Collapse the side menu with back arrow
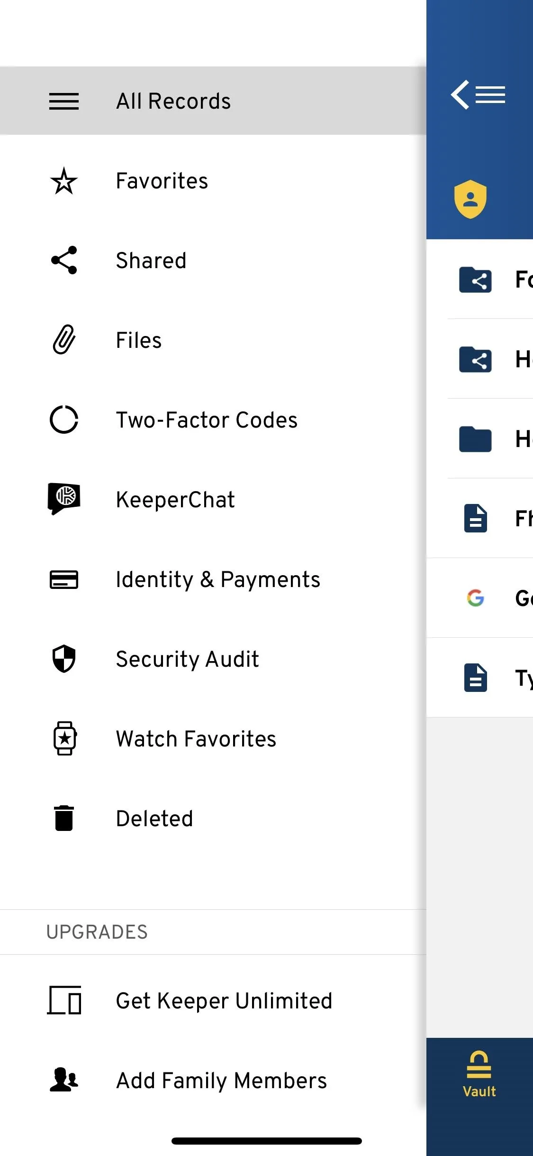This screenshot has height=1156, width=533. click(x=478, y=94)
